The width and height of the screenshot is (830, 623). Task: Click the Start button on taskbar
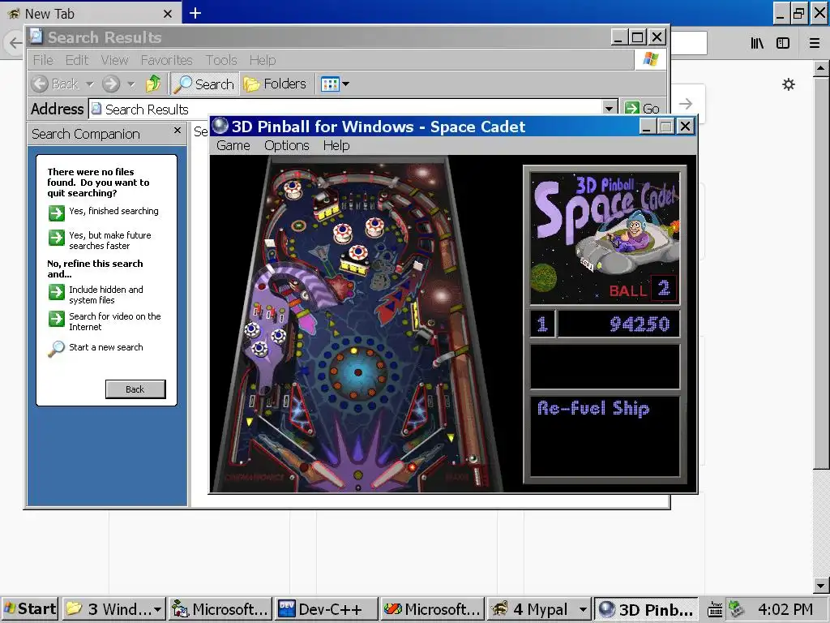tap(30, 609)
